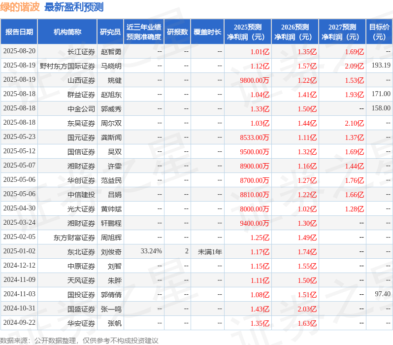This screenshot has height=345, width=393.
Task: Select 国信证券 cell
Action: [81, 152]
